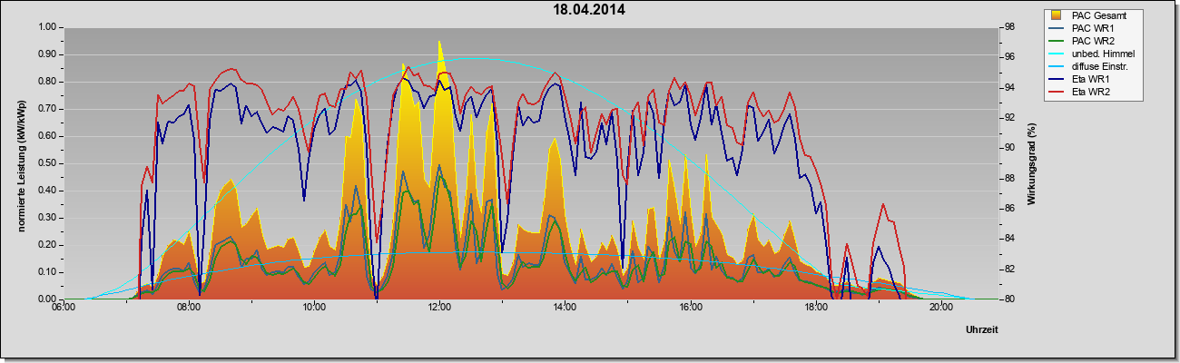The image size is (1180, 363).
Task: Click the Wirkungsgrad (%) axis title
Action: 1031,163
